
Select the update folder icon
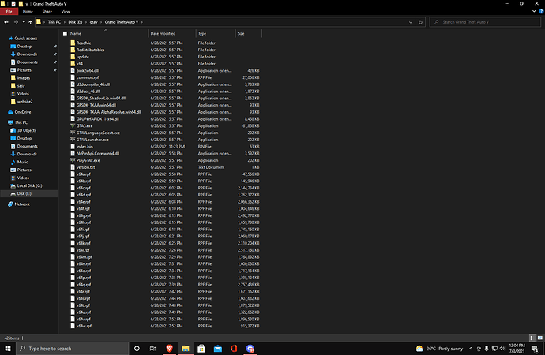(73, 57)
